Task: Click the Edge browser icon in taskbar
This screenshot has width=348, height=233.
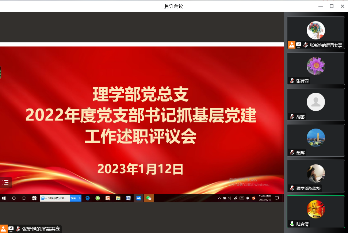Action: click(88, 198)
